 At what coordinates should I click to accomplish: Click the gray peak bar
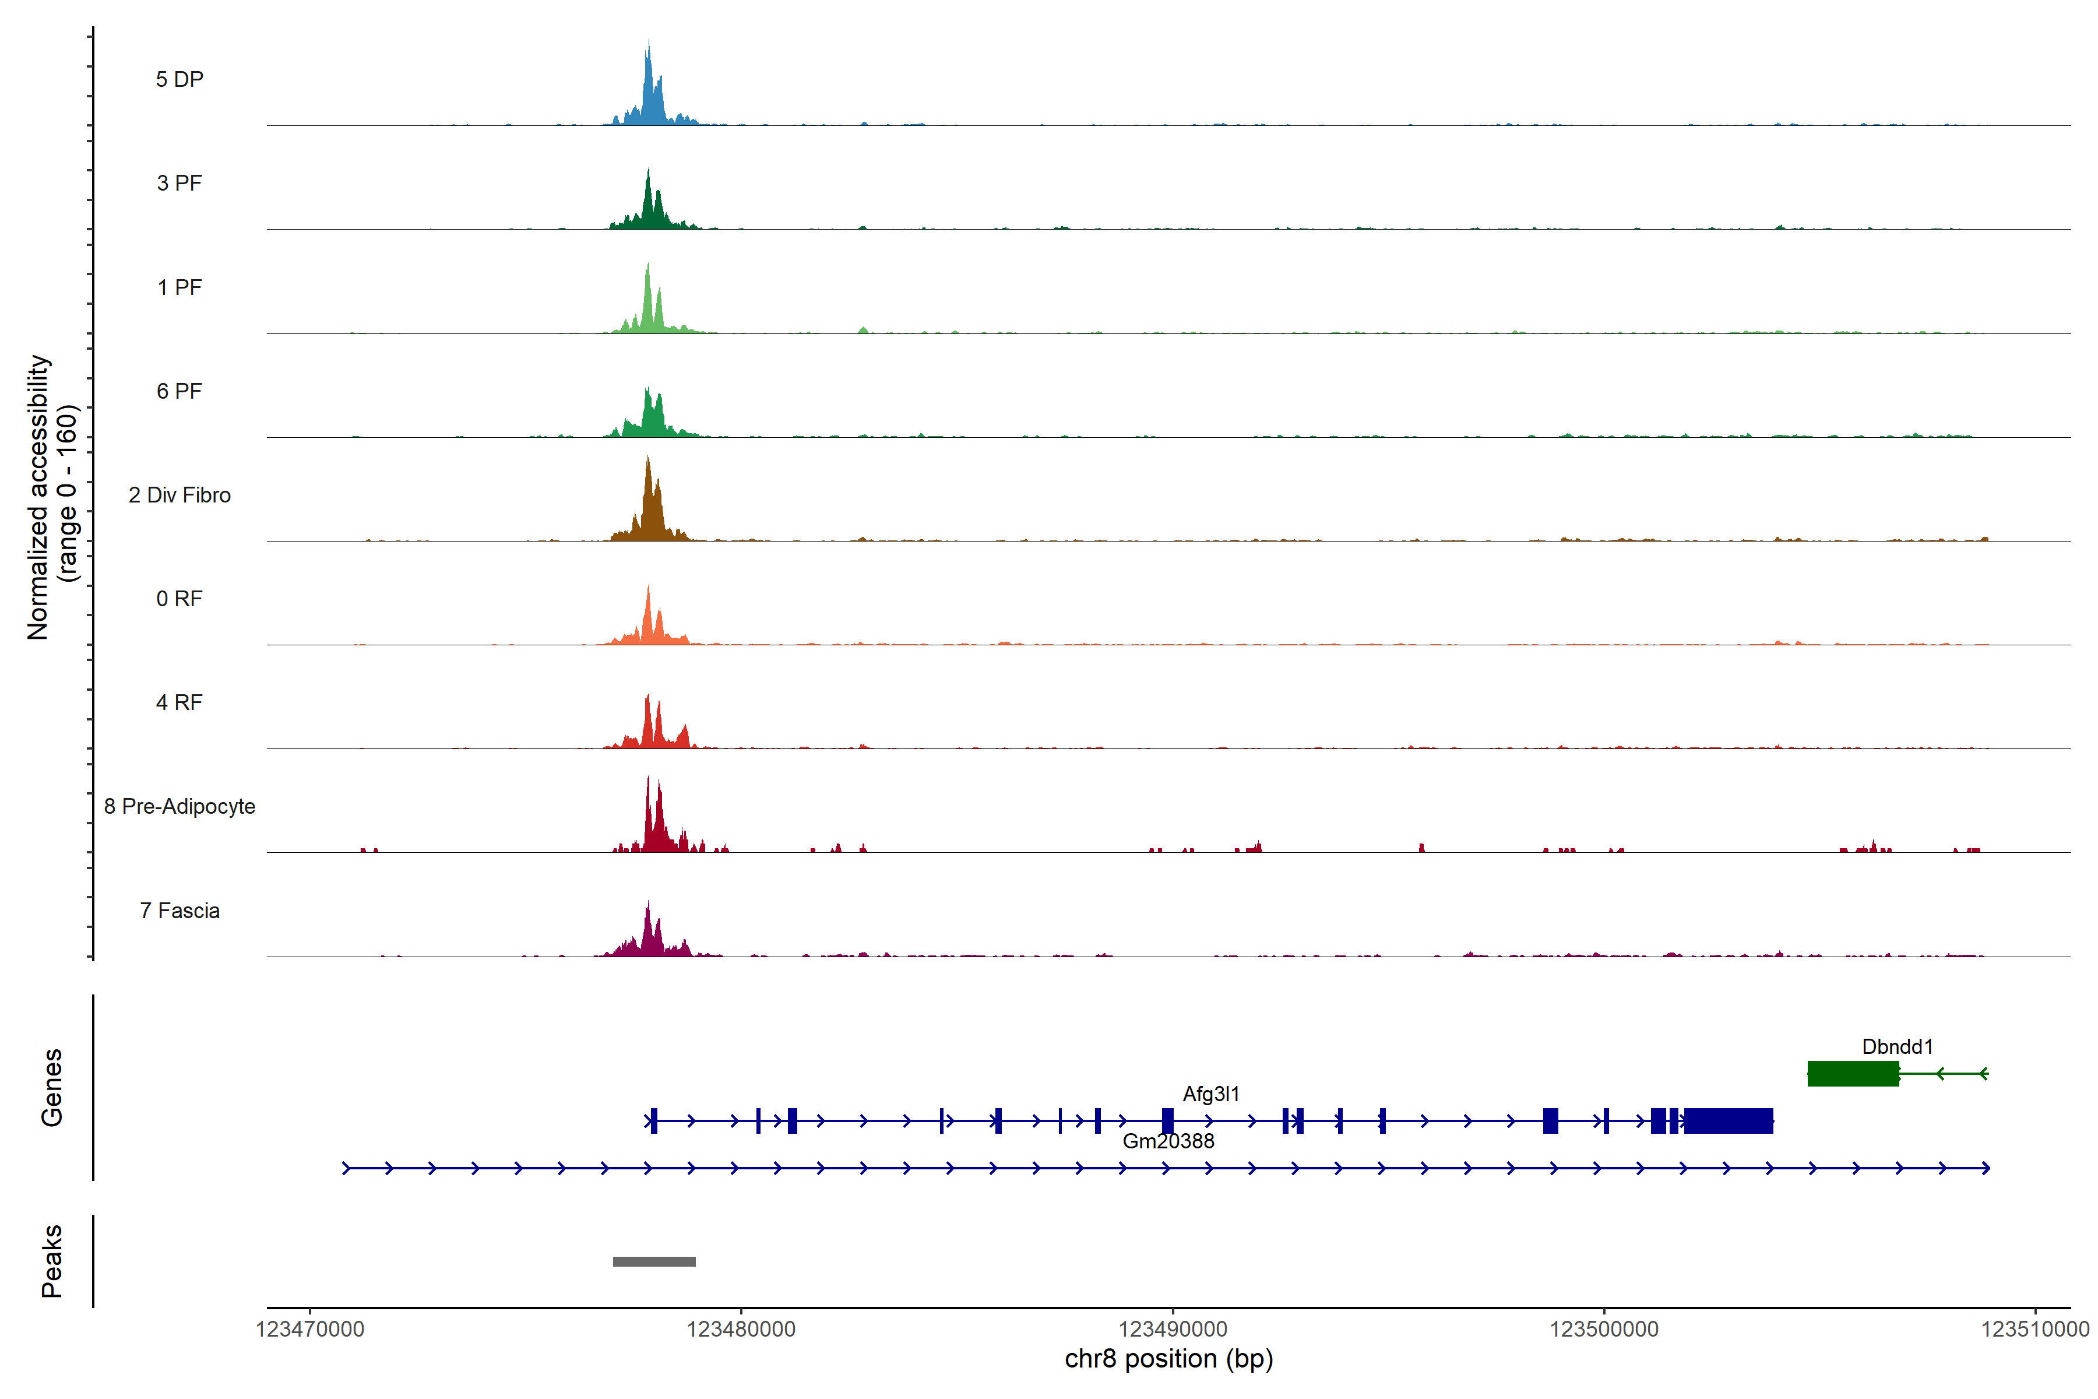point(654,1261)
